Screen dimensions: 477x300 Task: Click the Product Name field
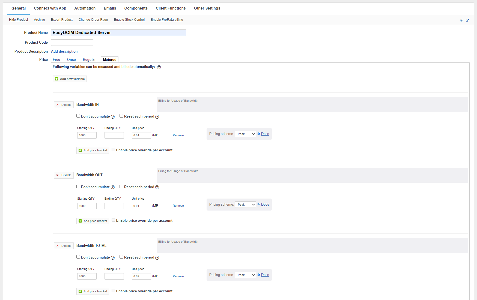(118, 33)
